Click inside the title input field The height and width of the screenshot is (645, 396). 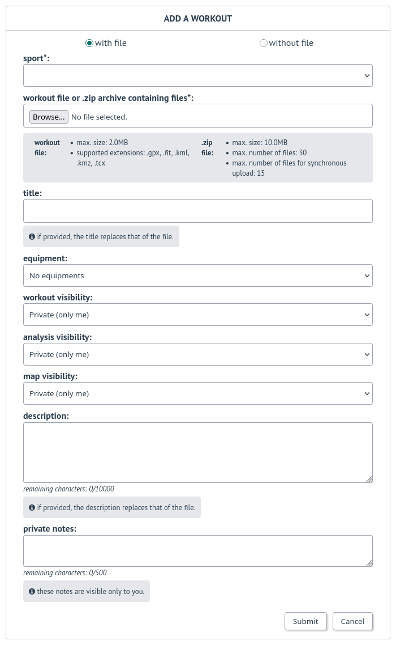(x=198, y=210)
